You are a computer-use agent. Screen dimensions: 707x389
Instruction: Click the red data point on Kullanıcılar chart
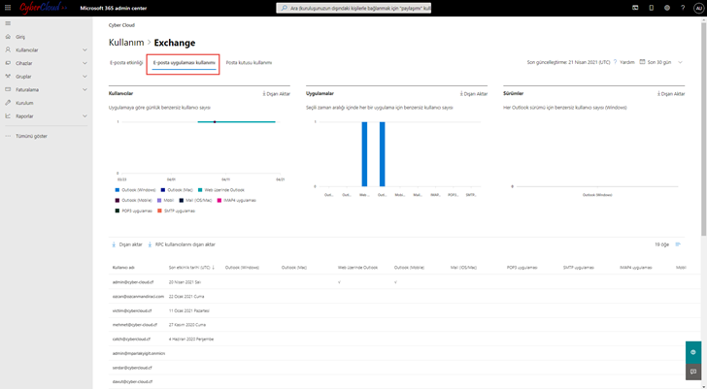[x=215, y=122]
